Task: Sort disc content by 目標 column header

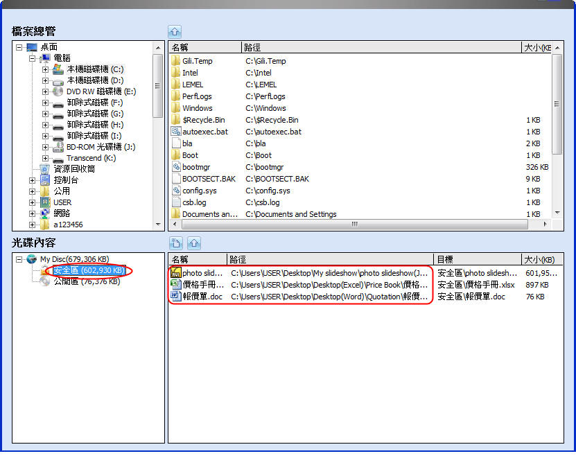Action: (x=477, y=260)
